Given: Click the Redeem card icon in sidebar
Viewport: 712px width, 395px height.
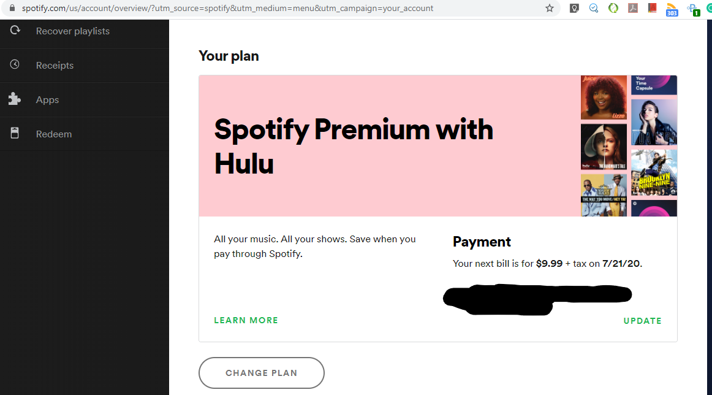Looking at the screenshot, I should 15,133.
